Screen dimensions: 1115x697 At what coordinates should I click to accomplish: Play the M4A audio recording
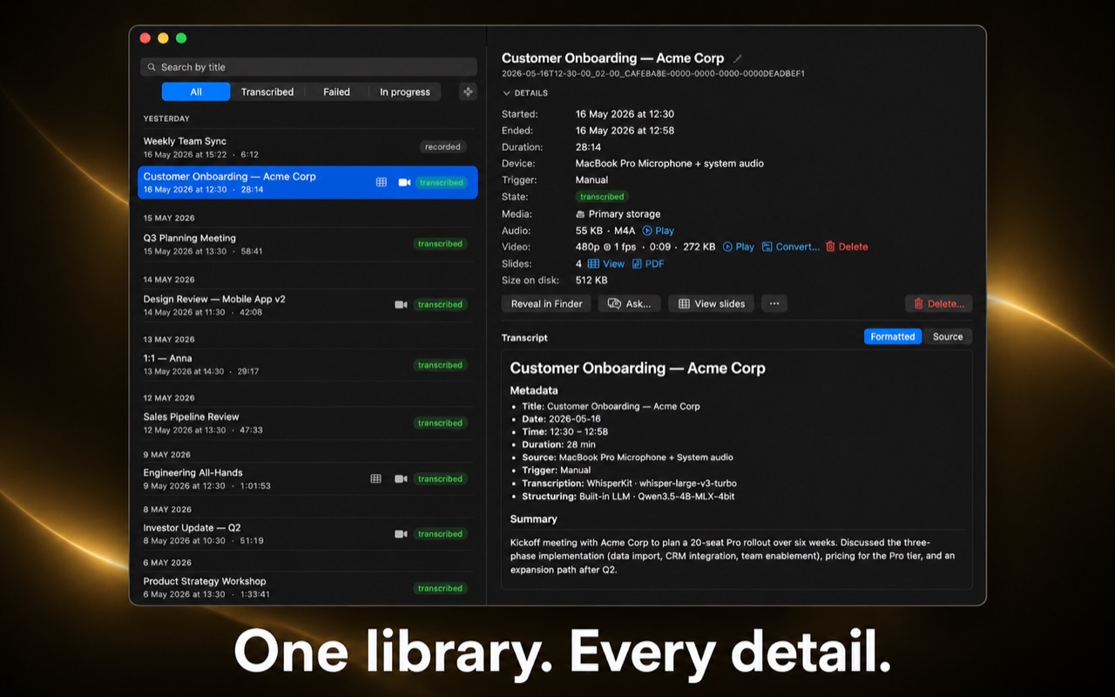click(x=659, y=231)
